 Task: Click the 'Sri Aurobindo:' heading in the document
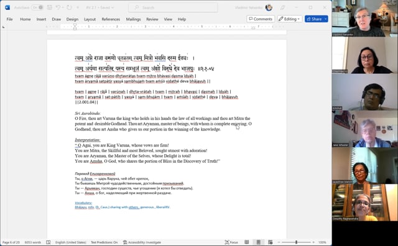click(x=88, y=113)
